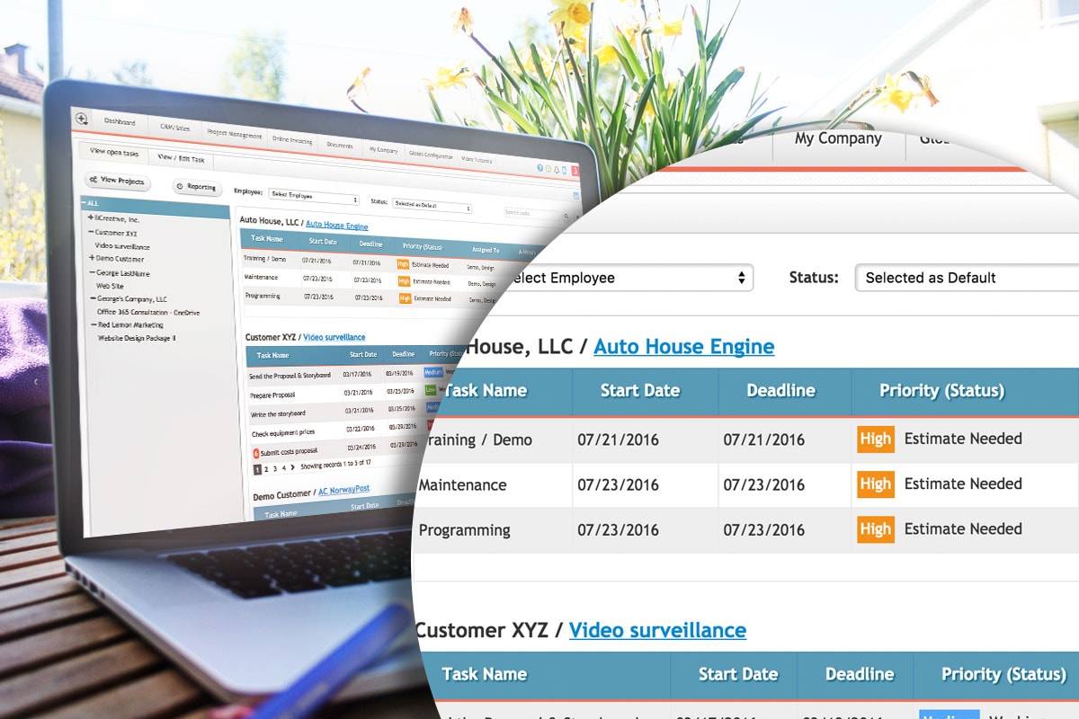Image resolution: width=1079 pixels, height=719 pixels.
Task: Click the search magnifier icon beside Search tasks
Action: (566, 216)
